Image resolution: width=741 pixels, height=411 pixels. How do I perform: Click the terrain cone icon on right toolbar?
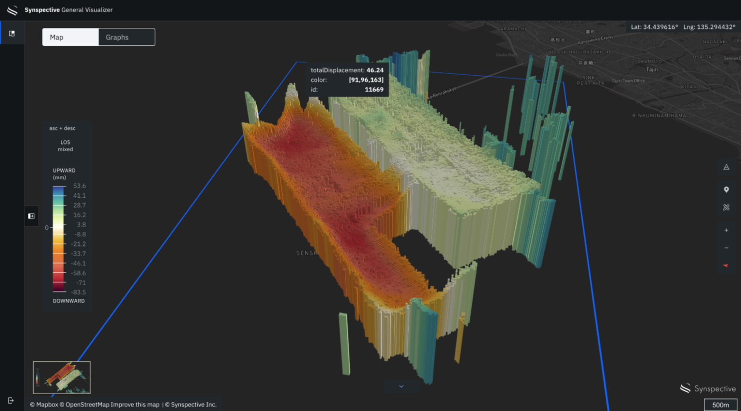[726, 167]
